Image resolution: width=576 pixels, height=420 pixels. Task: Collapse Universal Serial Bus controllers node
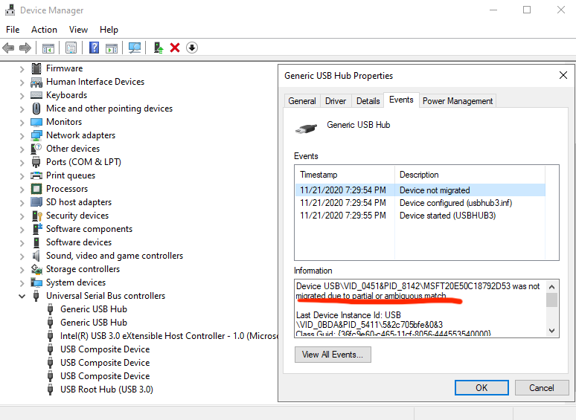click(22, 296)
